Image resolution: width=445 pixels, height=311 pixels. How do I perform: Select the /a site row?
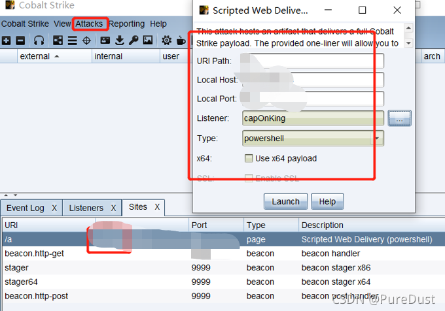(224, 239)
